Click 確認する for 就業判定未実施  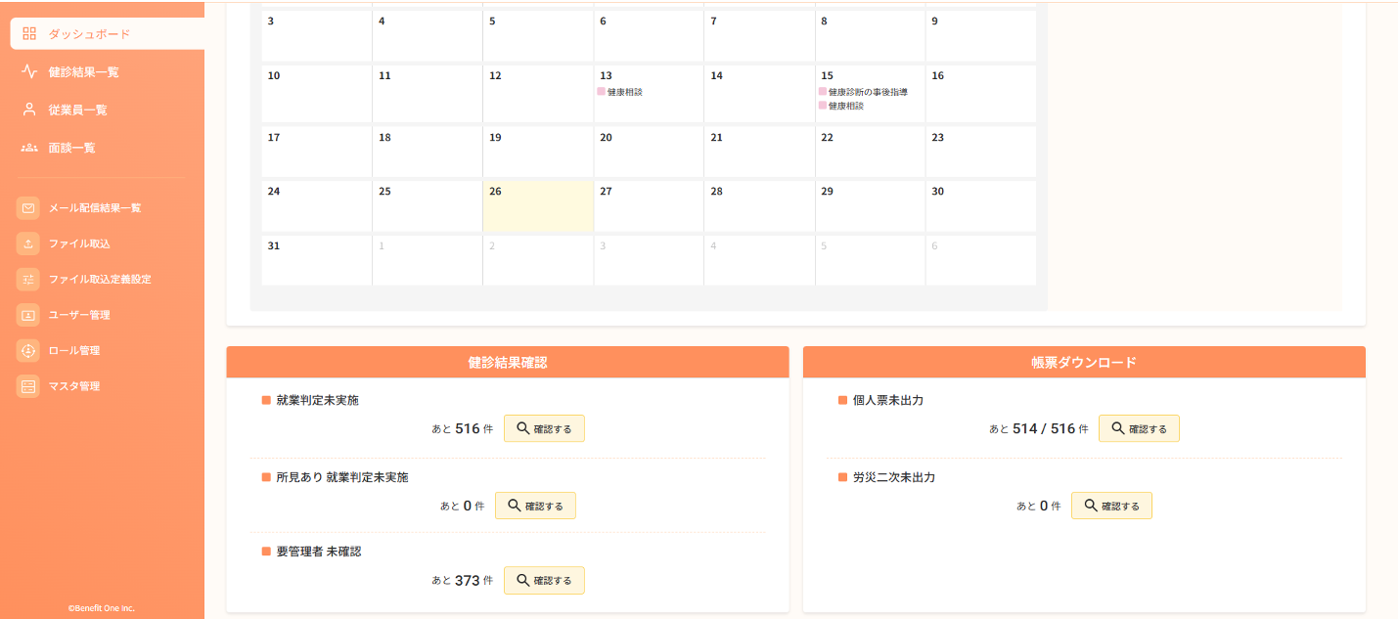tap(544, 428)
